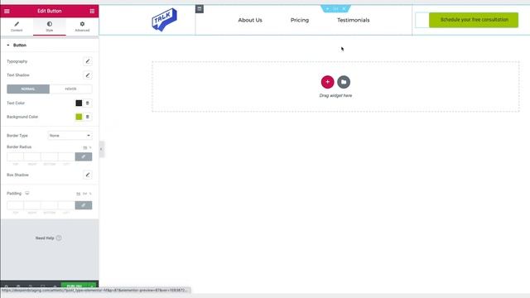The height and width of the screenshot is (298, 530).
Task: Collapse the editor panel with side handle
Action: point(101,149)
